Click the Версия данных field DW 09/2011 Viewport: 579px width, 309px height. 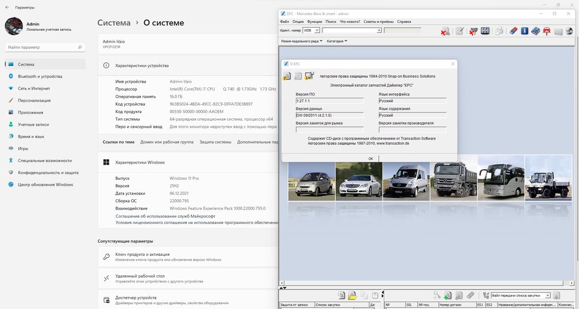pyautogui.click(x=329, y=115)
